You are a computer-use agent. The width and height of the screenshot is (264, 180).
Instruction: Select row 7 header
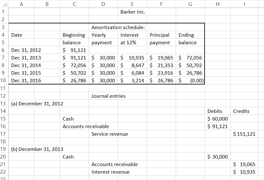(x=3, y=58)
